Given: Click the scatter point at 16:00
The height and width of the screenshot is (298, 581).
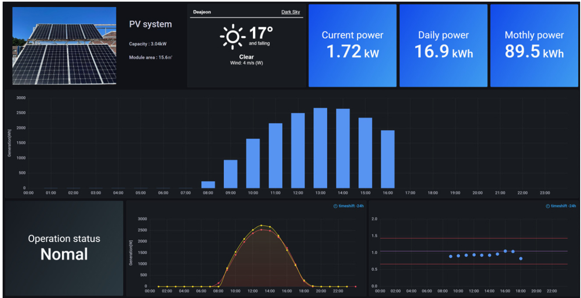Looking at the screenshot, I should [x=505, y=251].
